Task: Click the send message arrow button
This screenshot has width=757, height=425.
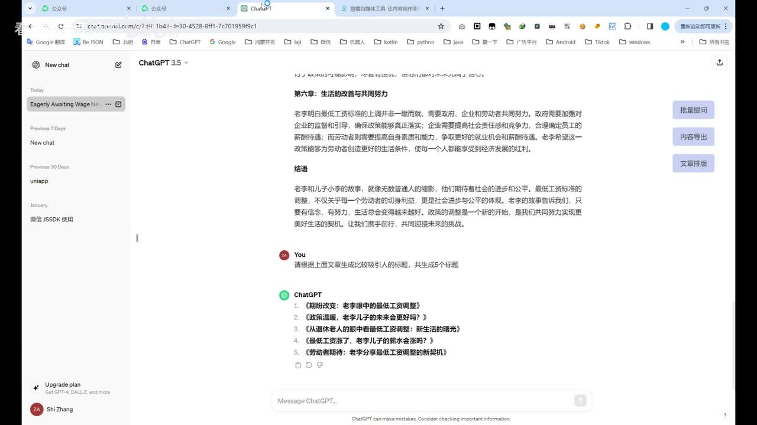Action: pos(580,401)
